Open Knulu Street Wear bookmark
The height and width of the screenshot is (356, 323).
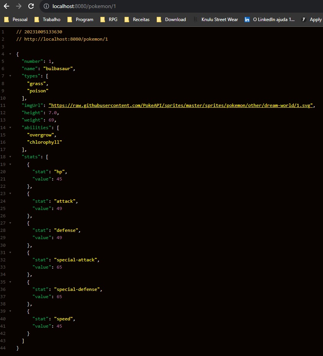tap(216, 20)
